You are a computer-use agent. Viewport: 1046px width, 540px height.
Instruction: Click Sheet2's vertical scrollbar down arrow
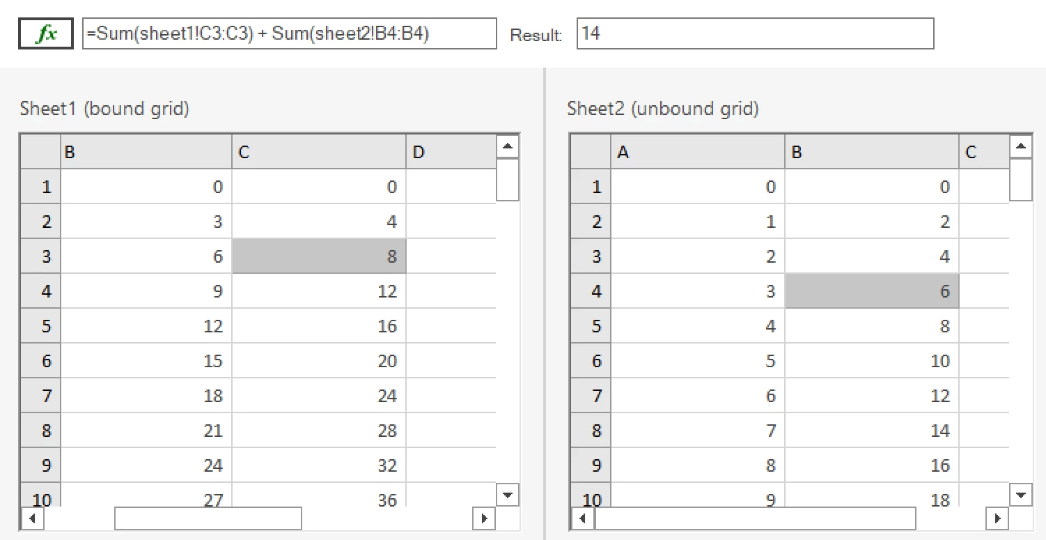coord(1020,494)
